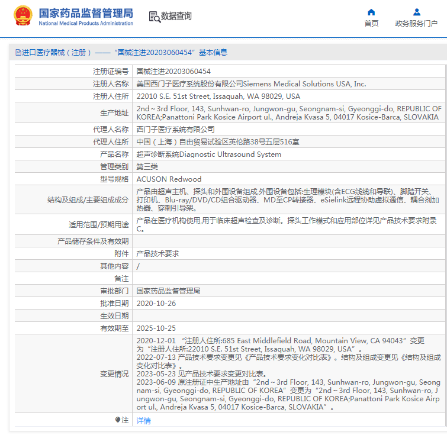Click the 第三类 management category value
The height and width of the screenshot is (435, 447).
coord(147,167)
